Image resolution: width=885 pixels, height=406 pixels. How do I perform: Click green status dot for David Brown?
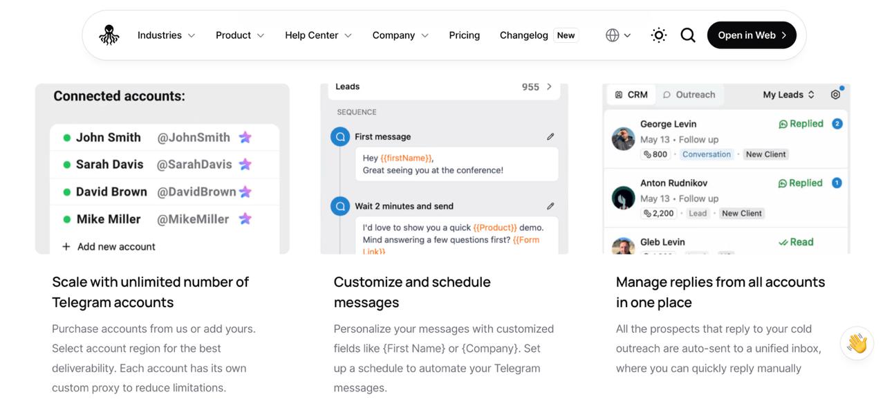coord(67,192)
